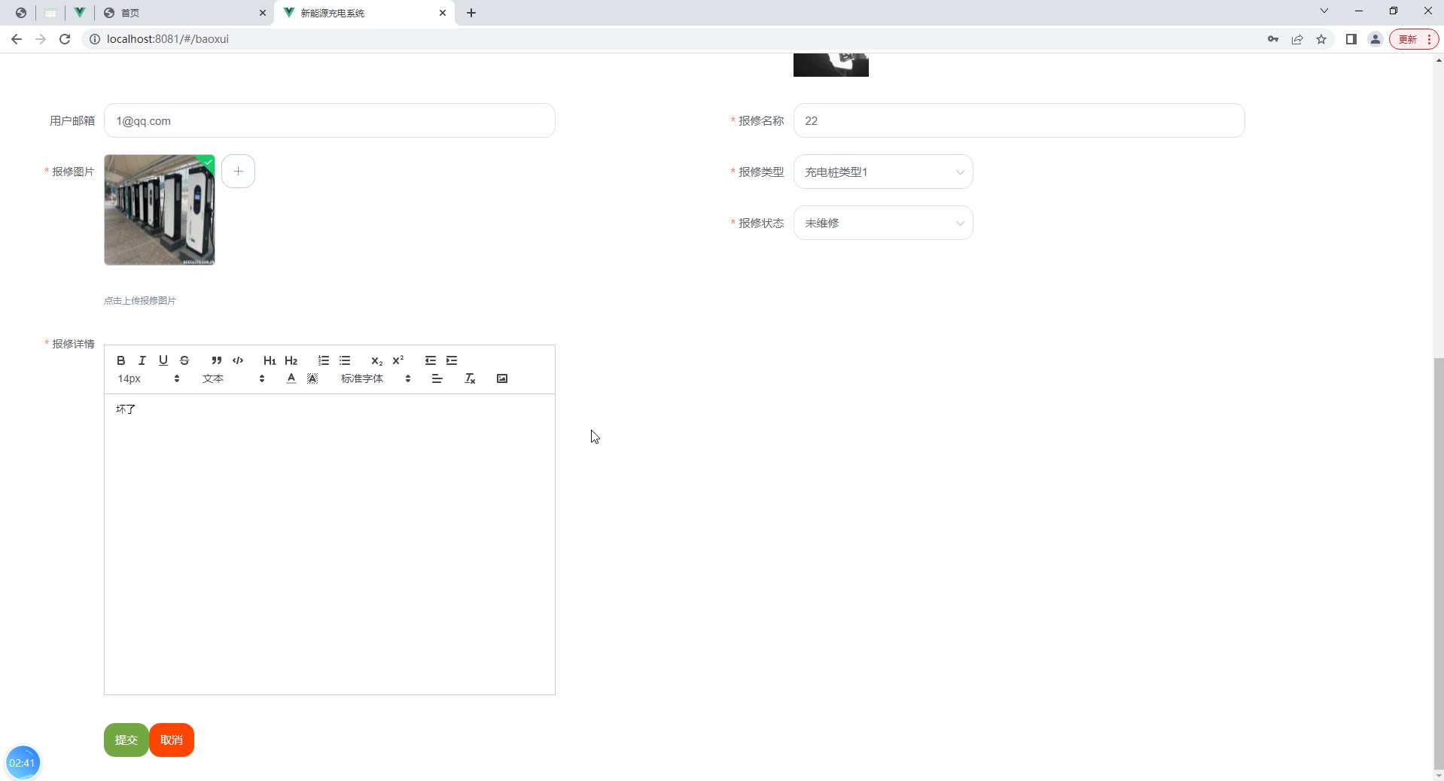1444x781 pixels.
Task: Share this page via share icon
Action: coord(1297,39)
